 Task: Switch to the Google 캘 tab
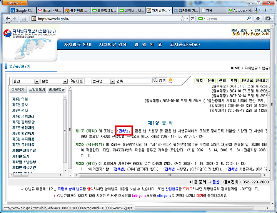tap(23, 11)
